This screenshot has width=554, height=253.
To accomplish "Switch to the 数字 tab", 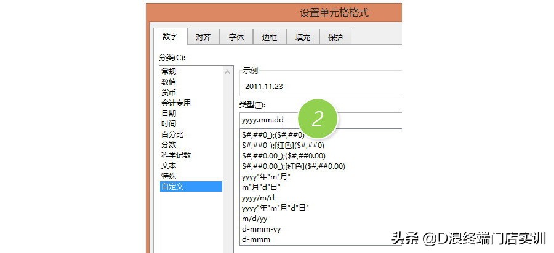I will pyautogui.click(x=170, y=36).
